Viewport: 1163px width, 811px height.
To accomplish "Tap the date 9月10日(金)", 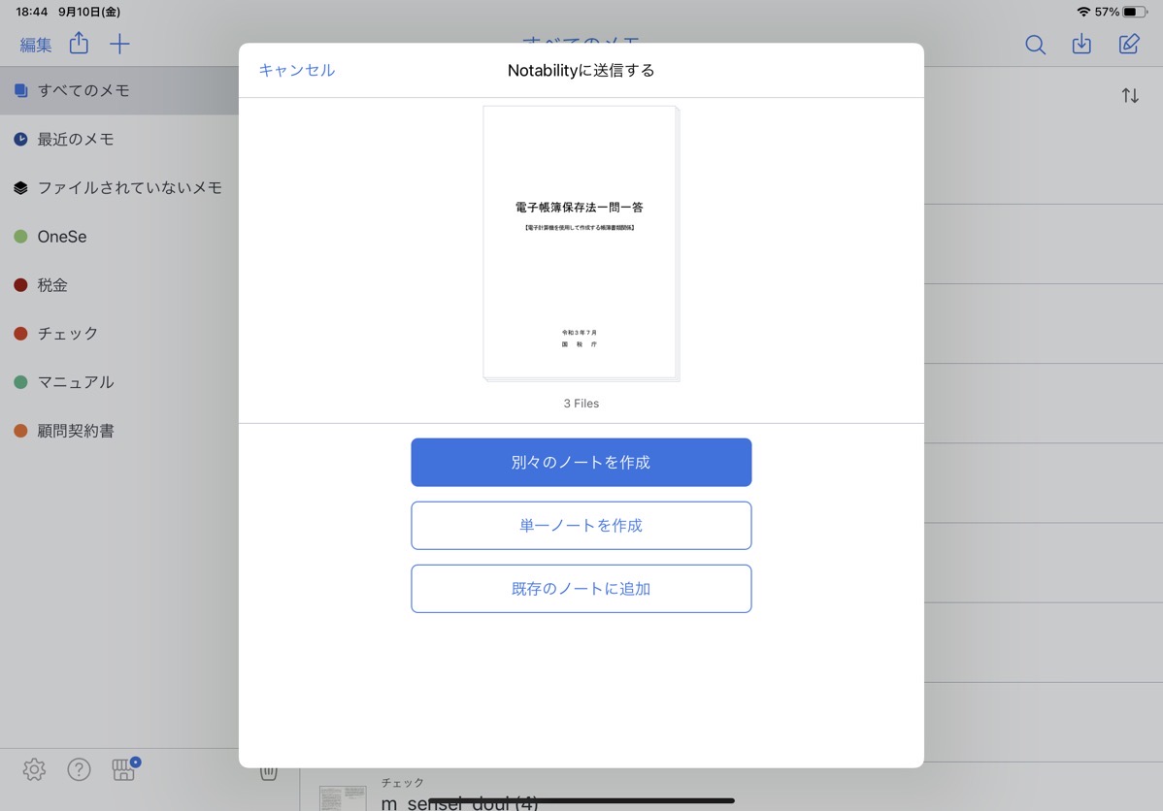I will click(x=89, y=12).
